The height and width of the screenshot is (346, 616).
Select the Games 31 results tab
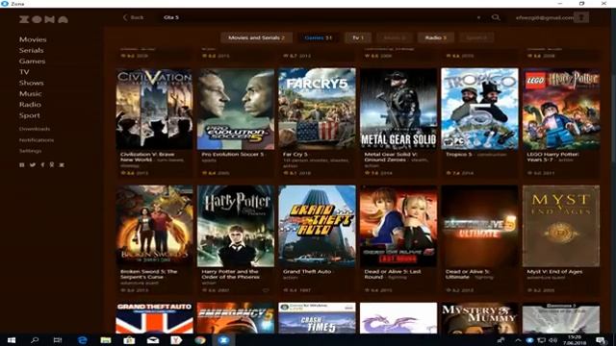[x=319, y=37]
